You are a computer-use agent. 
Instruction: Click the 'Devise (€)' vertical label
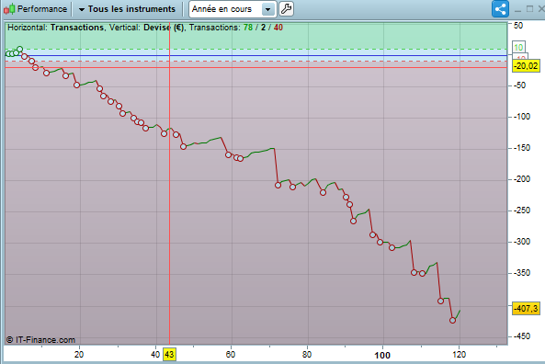click(x=164, y=28)
